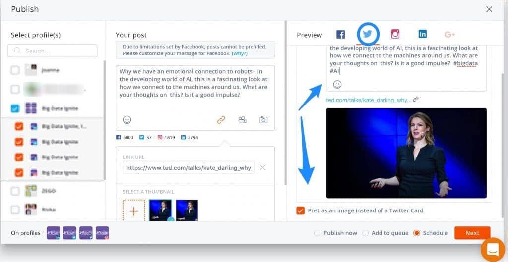Screen dimensions: 508x262
Task: Open the Facebook preview tab
Action: [x=340, y=34]
